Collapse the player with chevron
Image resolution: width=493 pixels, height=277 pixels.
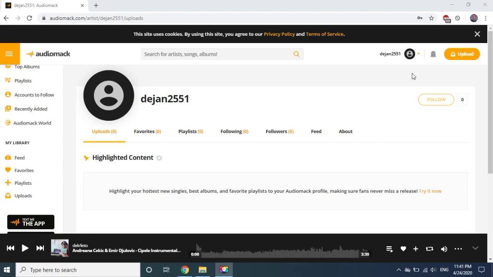click(475, 248)
